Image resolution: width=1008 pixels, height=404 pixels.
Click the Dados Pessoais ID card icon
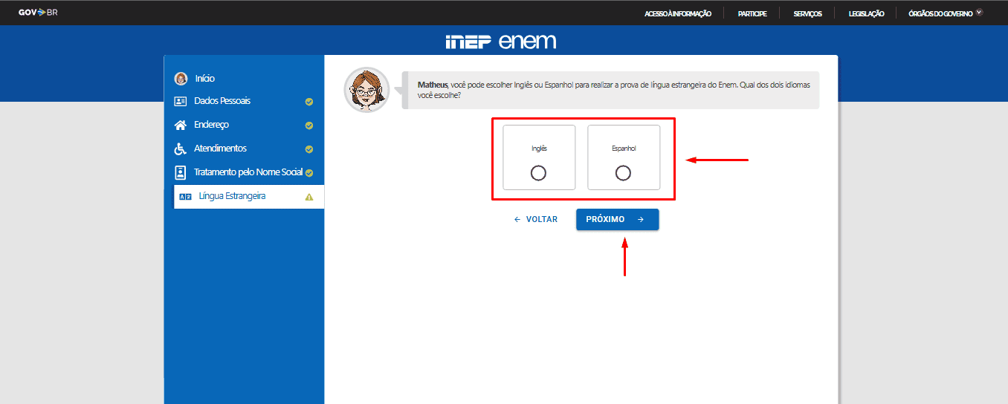pos(181,101)
